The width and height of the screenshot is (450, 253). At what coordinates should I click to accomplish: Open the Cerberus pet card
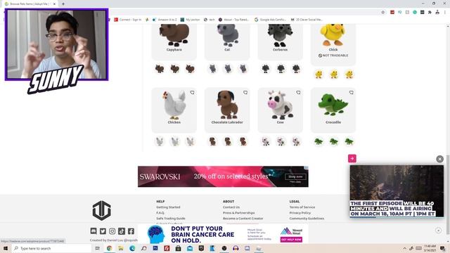281,41
